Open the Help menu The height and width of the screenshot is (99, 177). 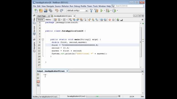coord(109,6)
